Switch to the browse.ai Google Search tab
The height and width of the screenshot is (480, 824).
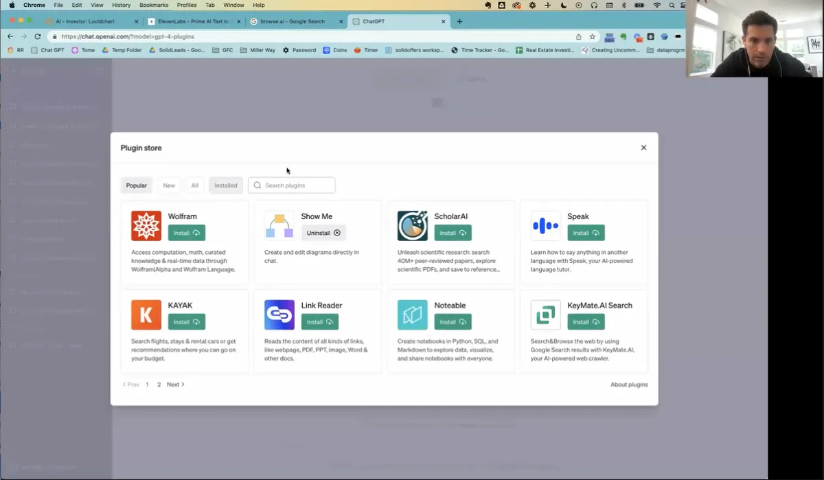pos(295,21)
